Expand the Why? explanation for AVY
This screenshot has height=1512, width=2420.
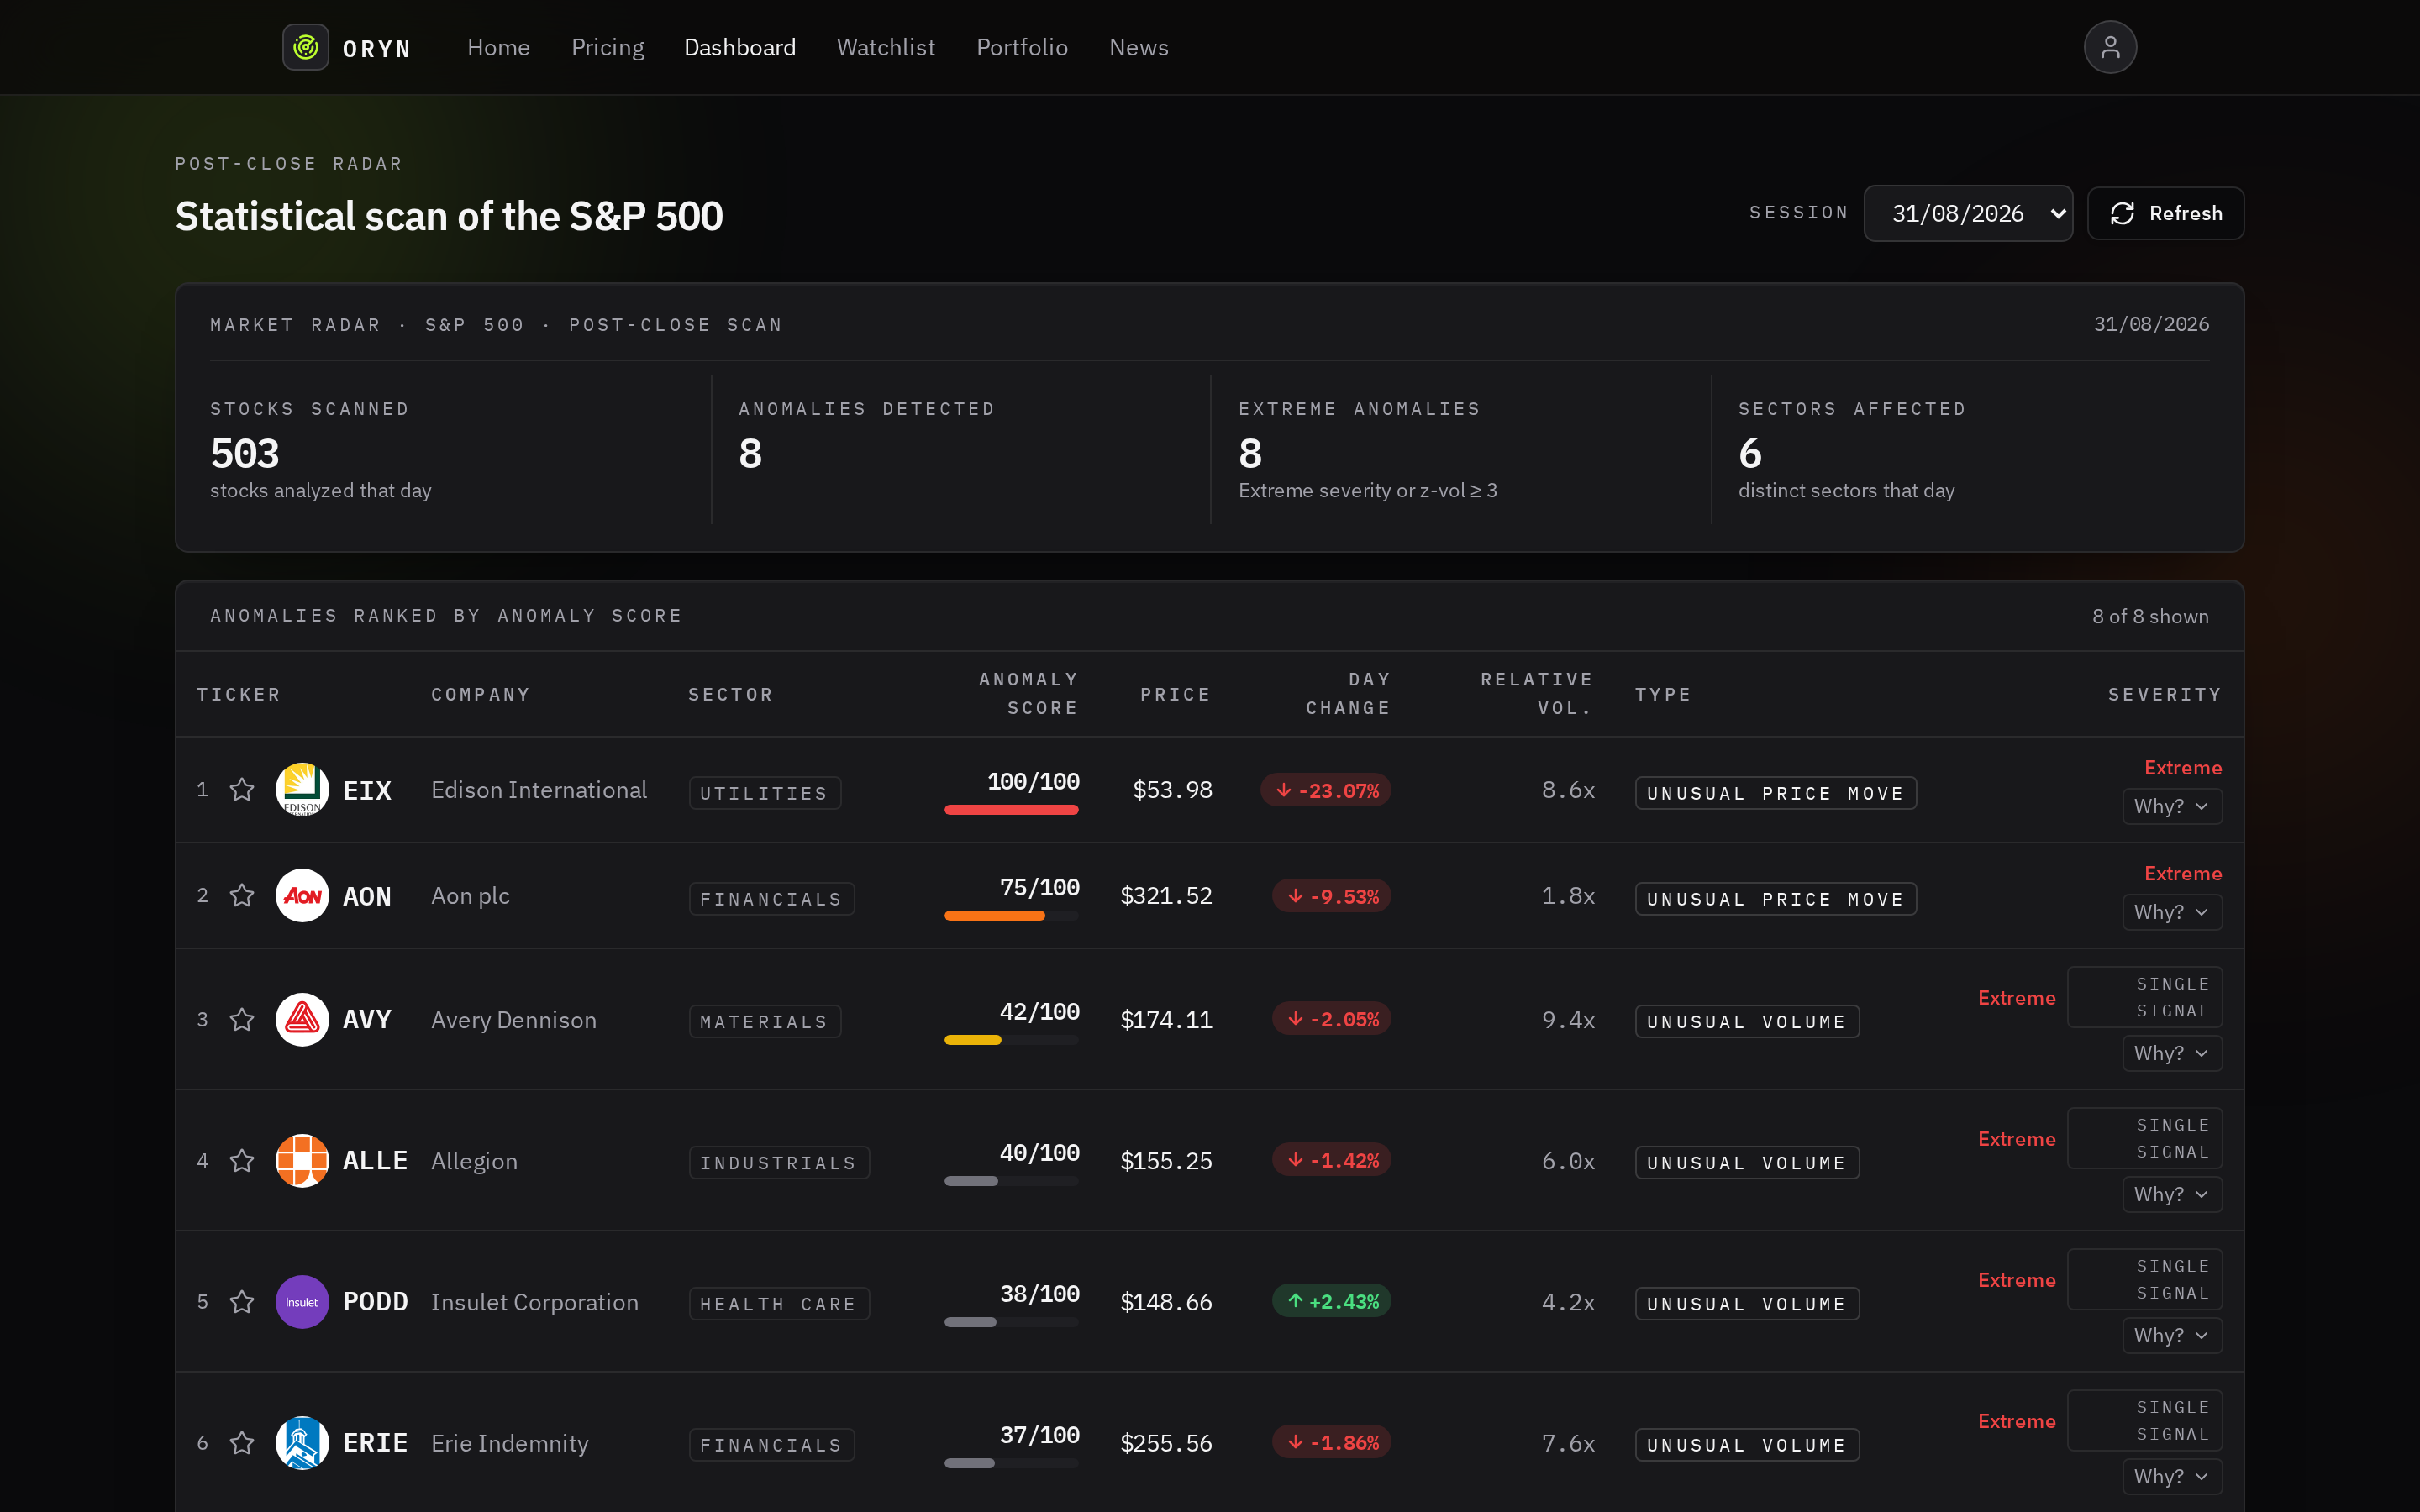click(2172, 1053)
